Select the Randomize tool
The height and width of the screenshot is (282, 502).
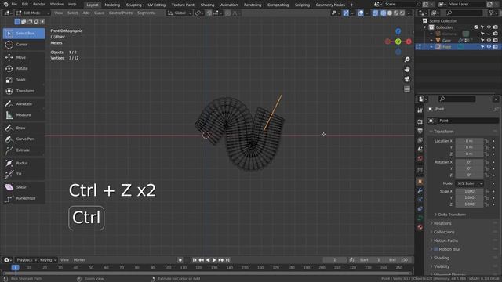(x=24, y=198)
